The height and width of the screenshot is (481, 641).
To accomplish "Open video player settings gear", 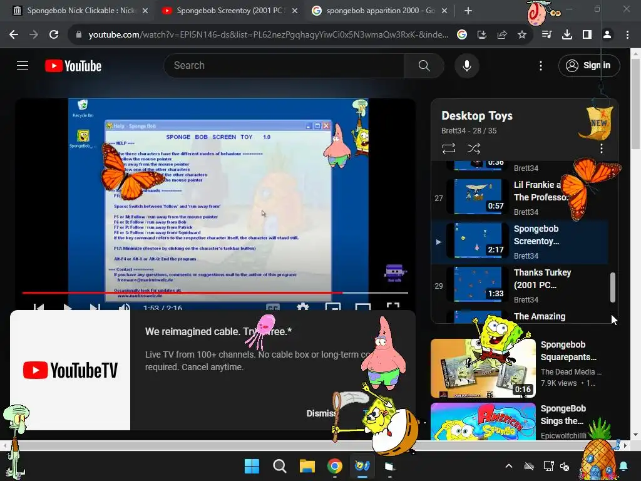I will click(x=302, y=307).
